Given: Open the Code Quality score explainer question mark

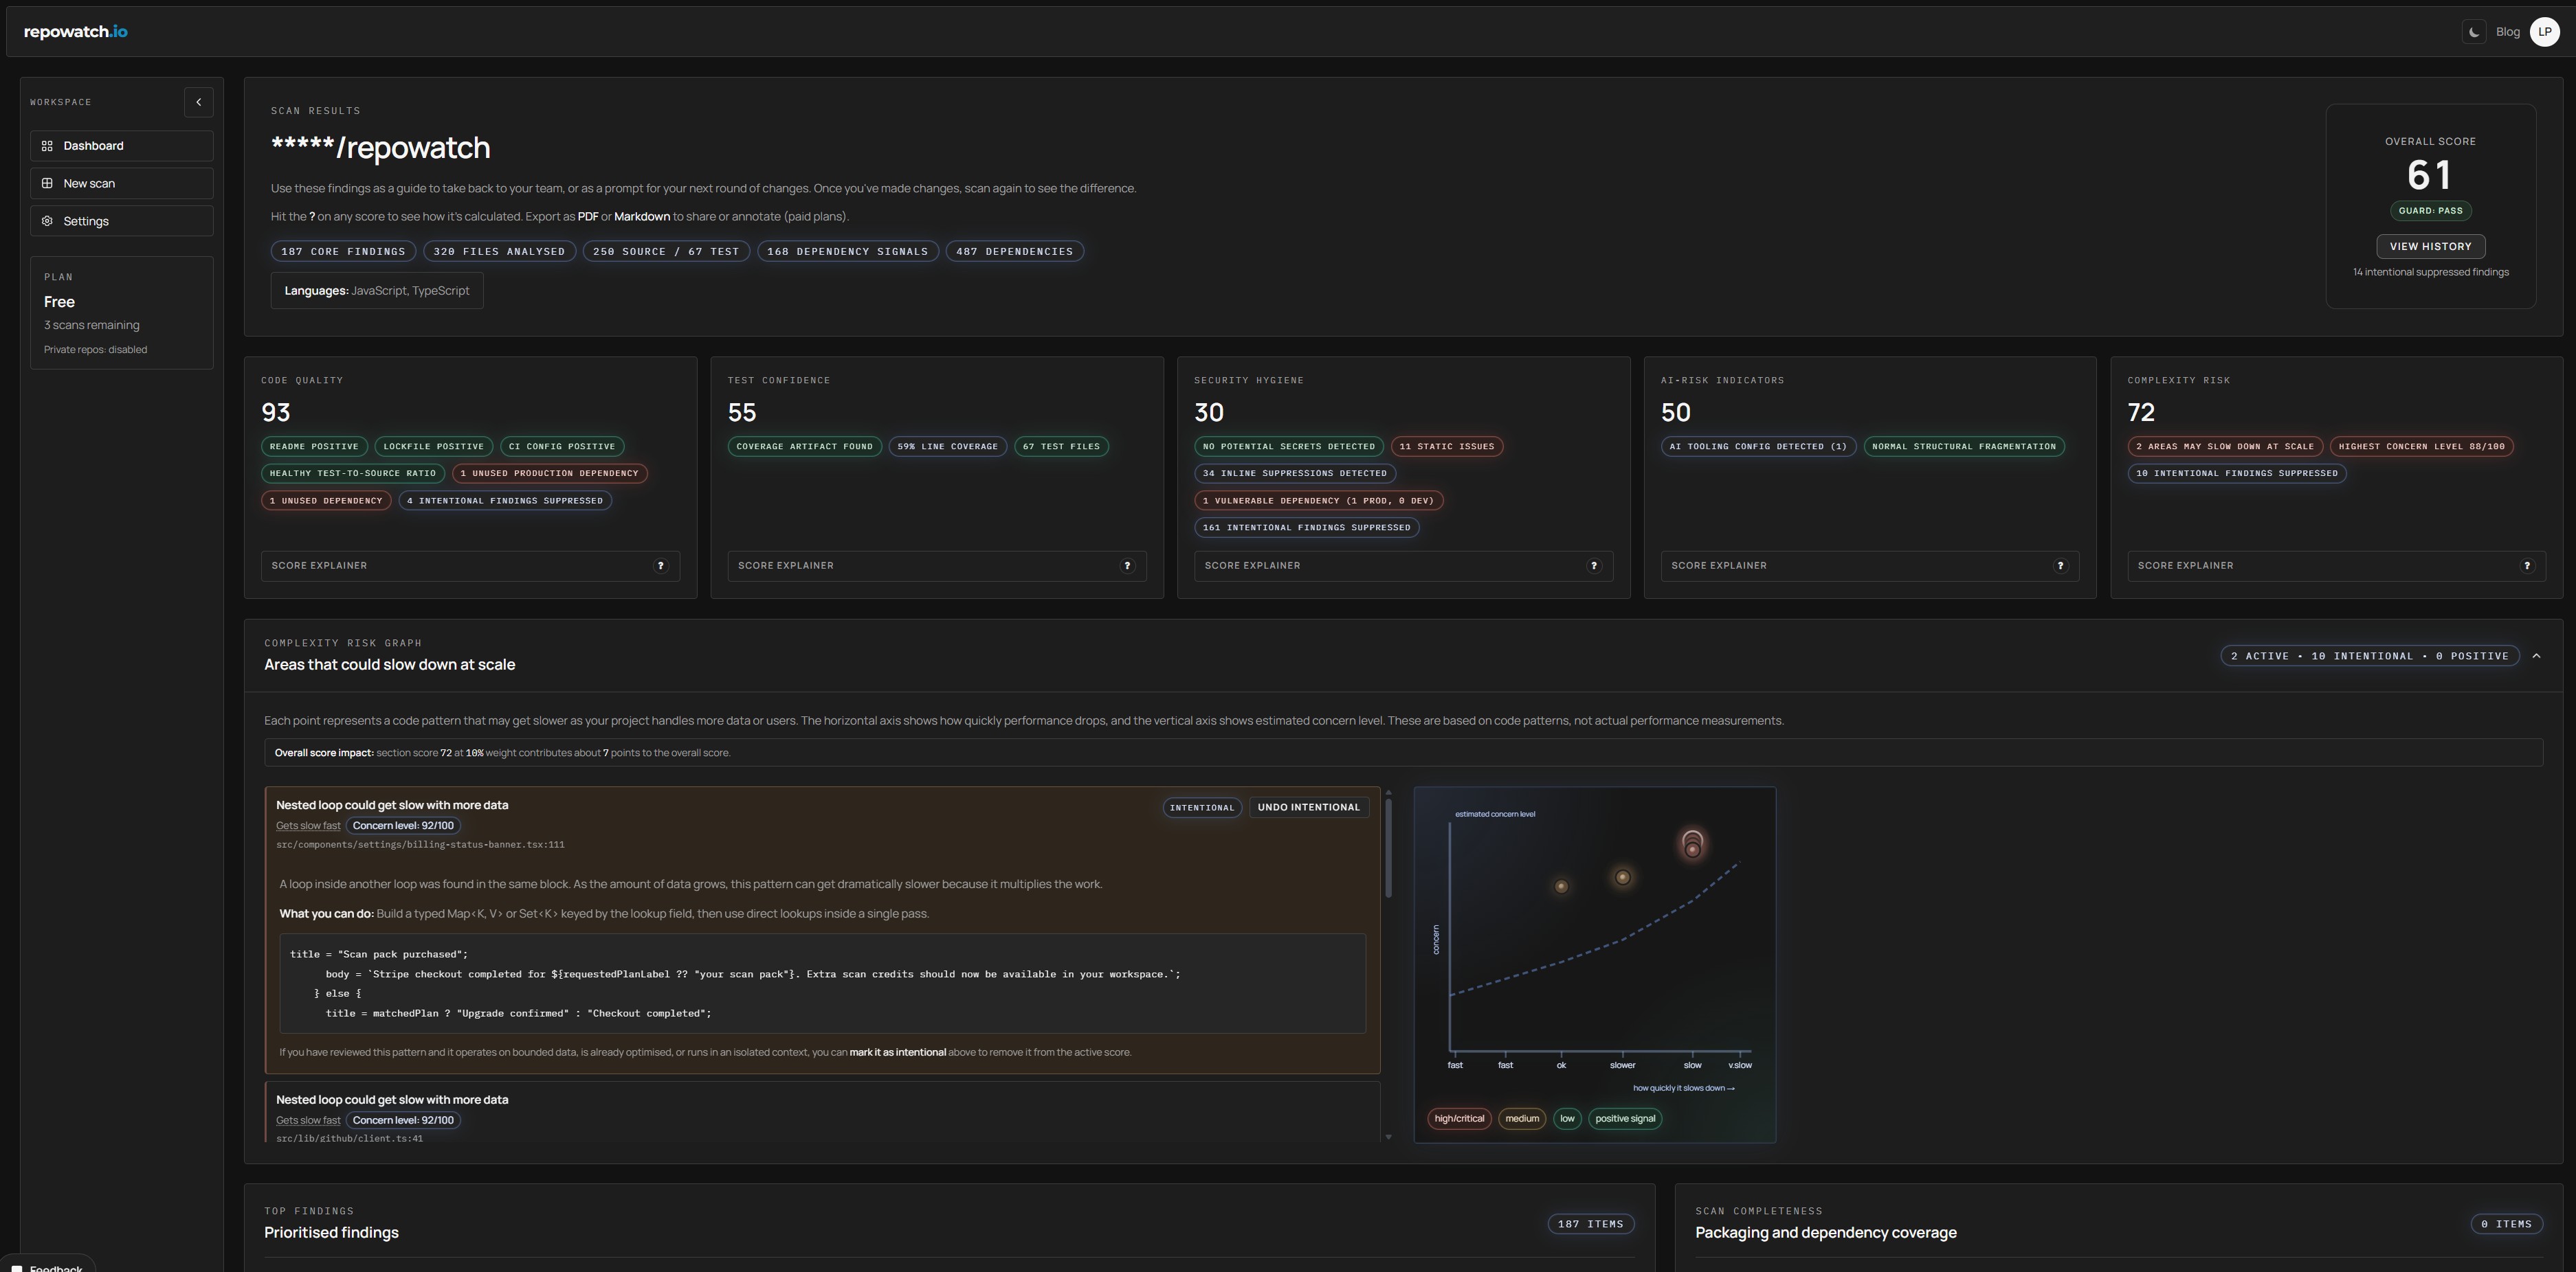Looking at the screenshot, I should [660, 565].
